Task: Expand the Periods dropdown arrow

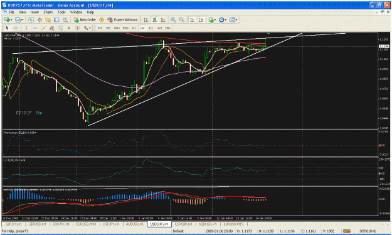Action: (x=226, y=20)
